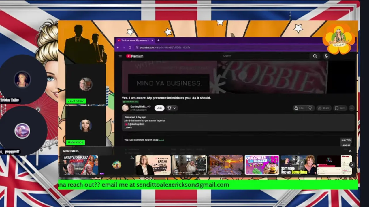Open the tropical sunset video thumbnail

[x=226, y=165]
